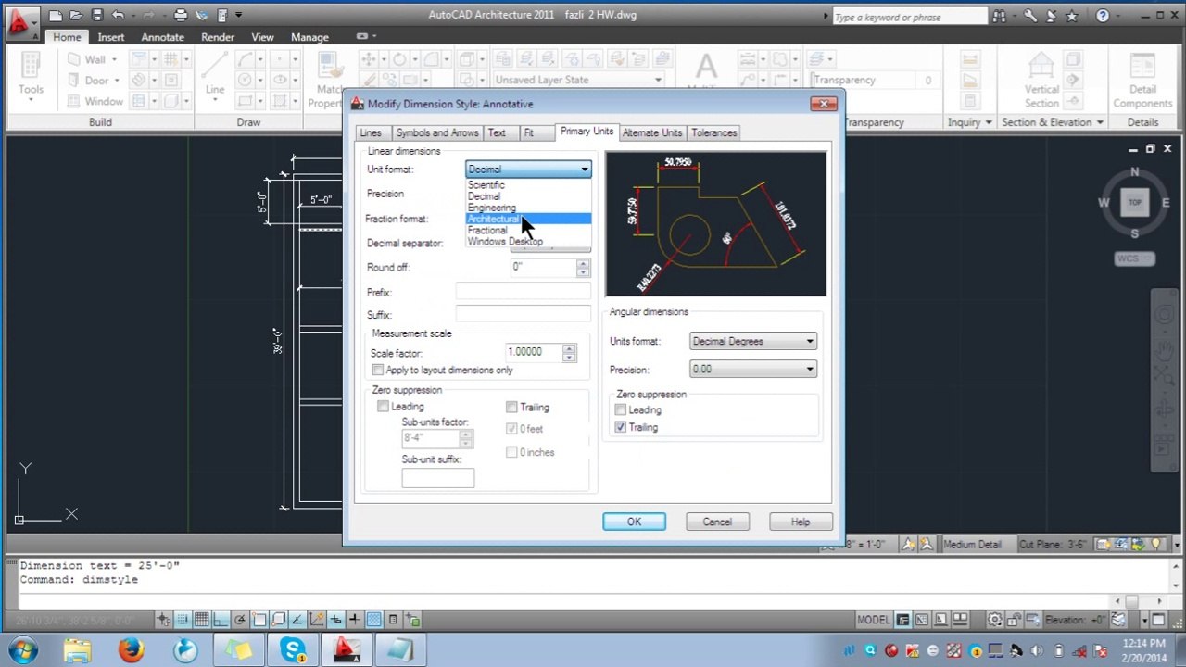Expand the Inquiry panel dropdown
Image resolution: width=1186 pixels, height=667 pixels.
point(969,122)
